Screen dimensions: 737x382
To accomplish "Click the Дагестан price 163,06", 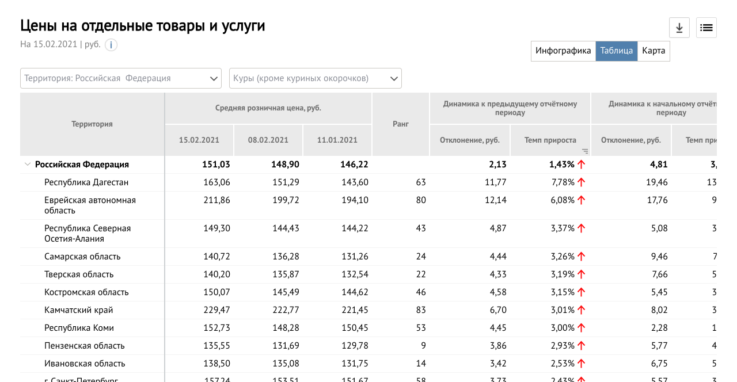I will tap(216, 182).
